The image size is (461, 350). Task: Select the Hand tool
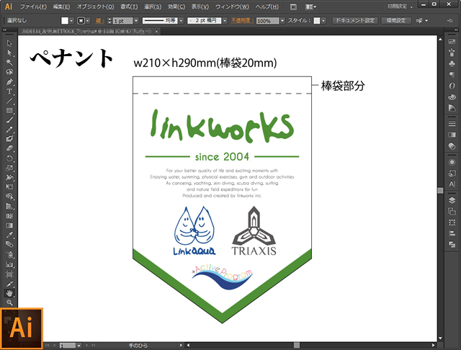click(x=9, y=293)
